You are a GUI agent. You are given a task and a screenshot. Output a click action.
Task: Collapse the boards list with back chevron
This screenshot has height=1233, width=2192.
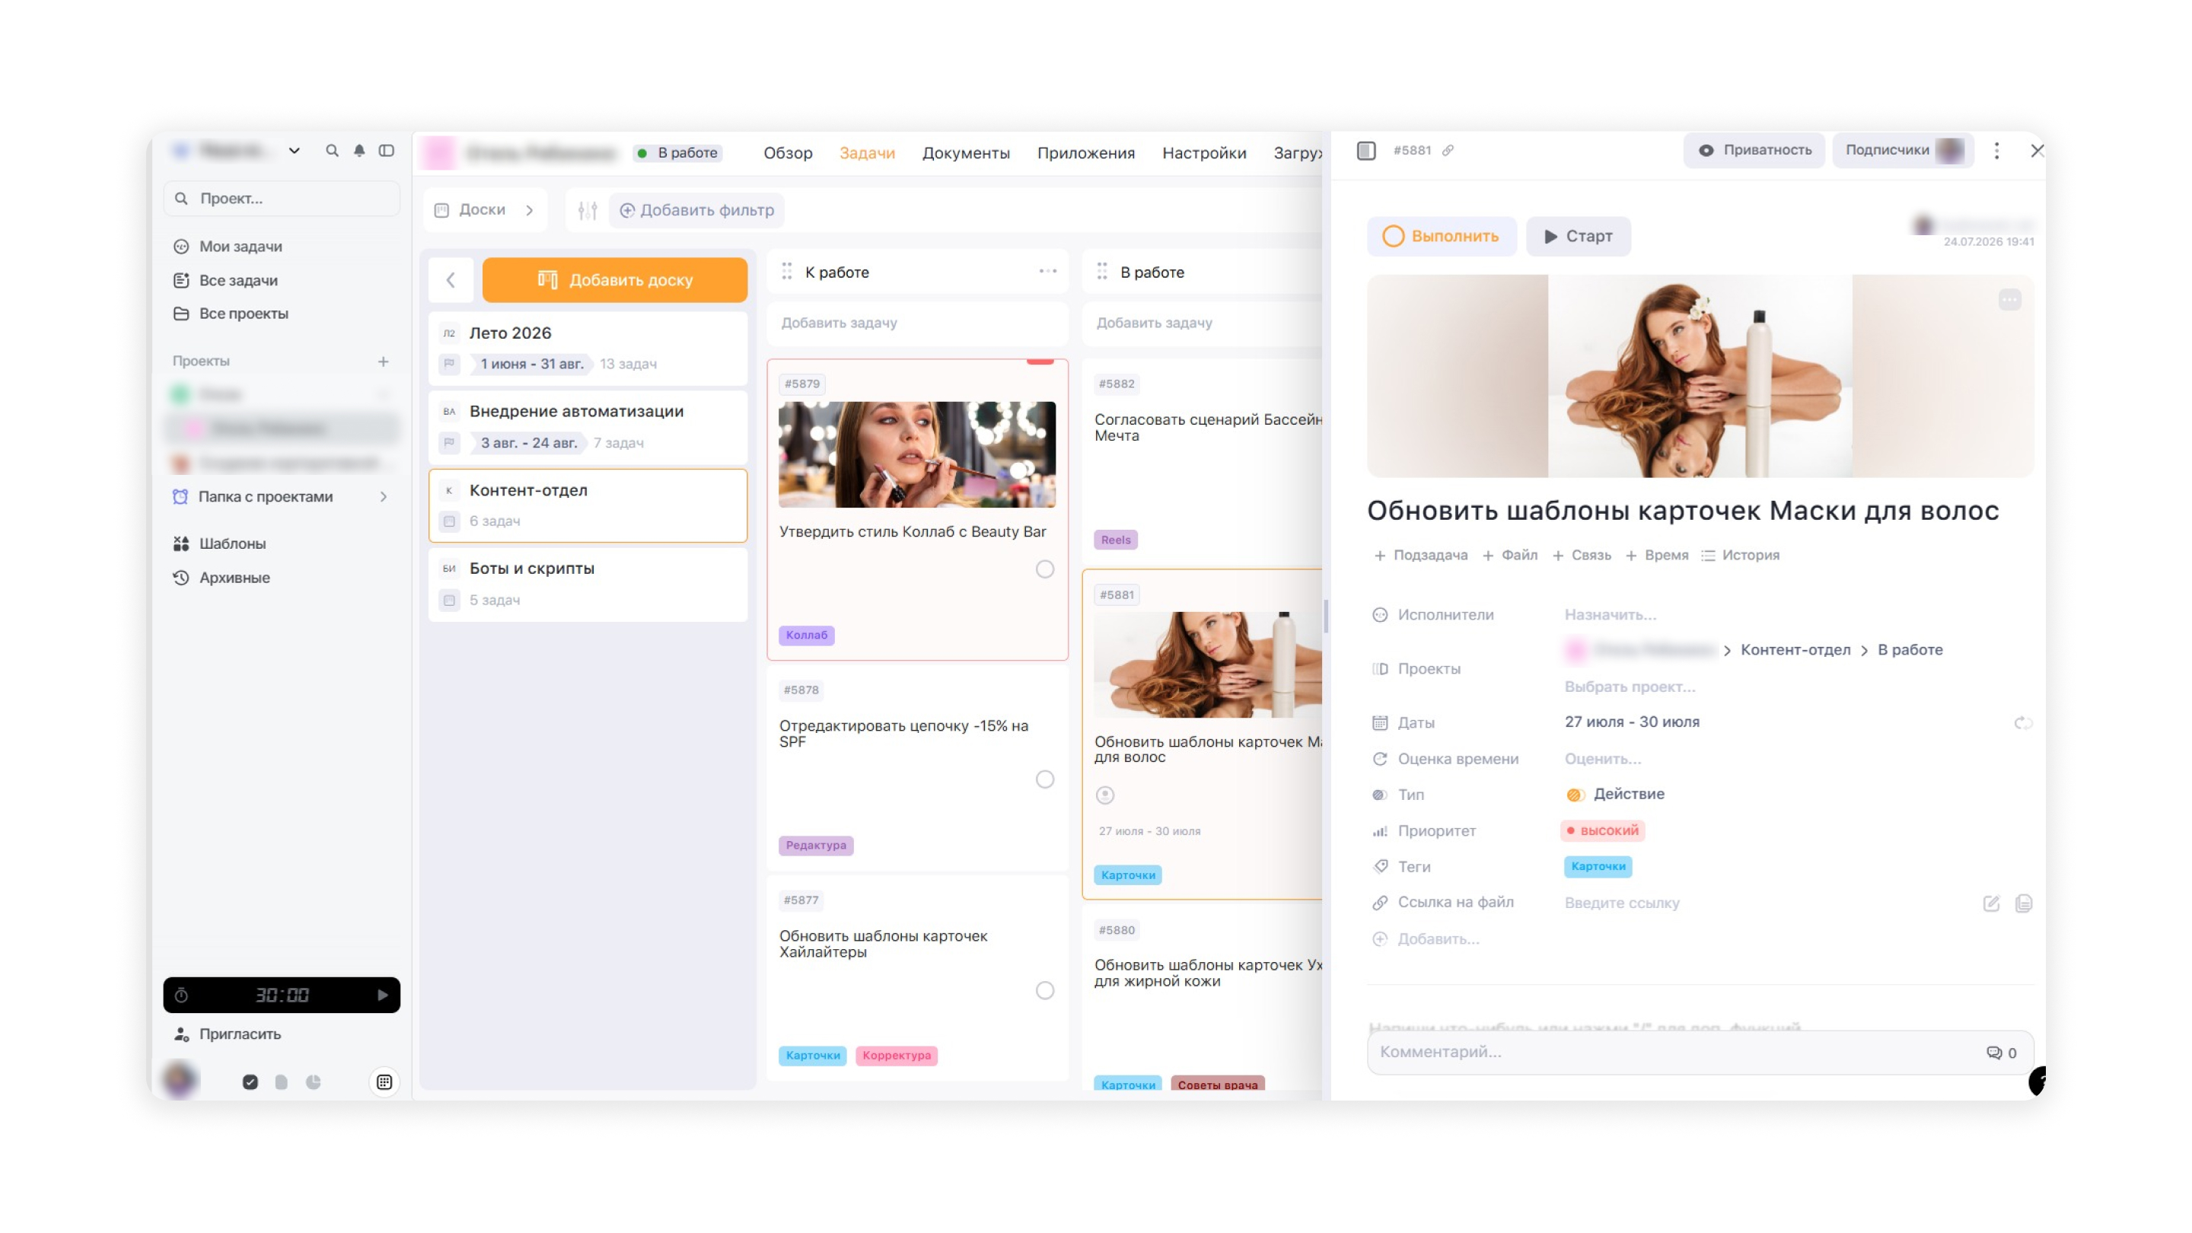451,280
